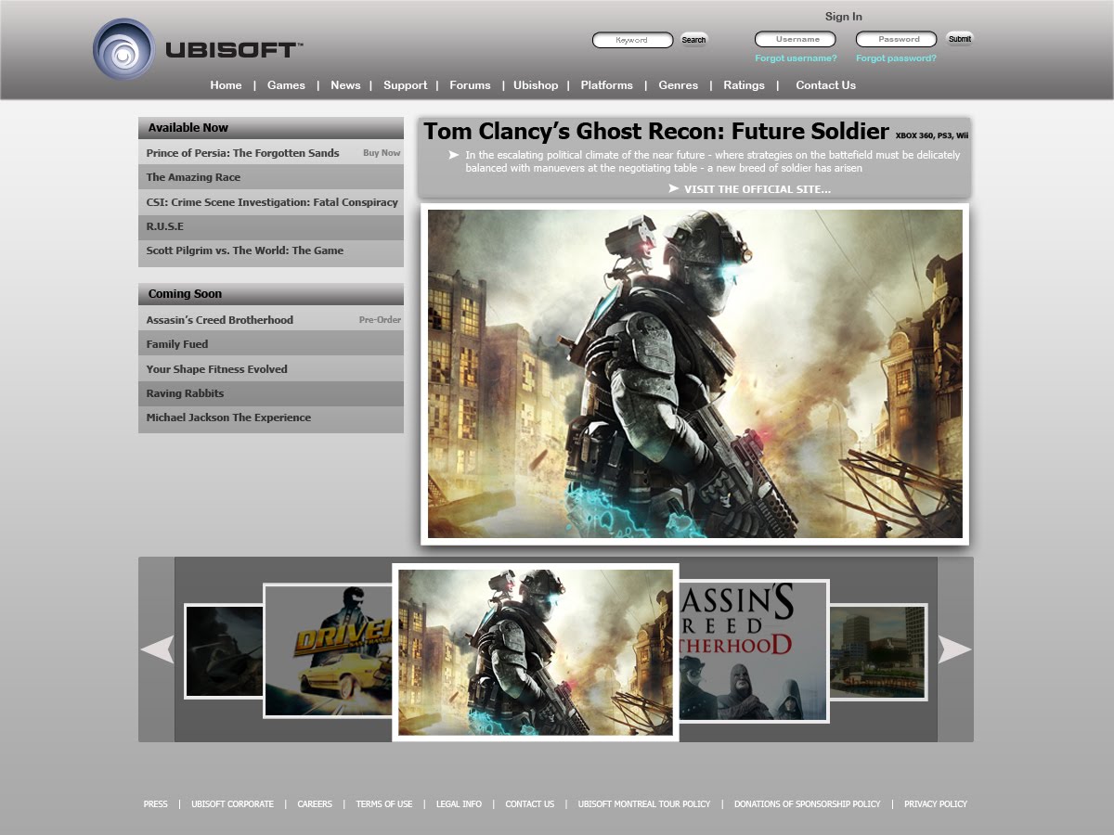Open the Forgot password? link

coord(894,57)
